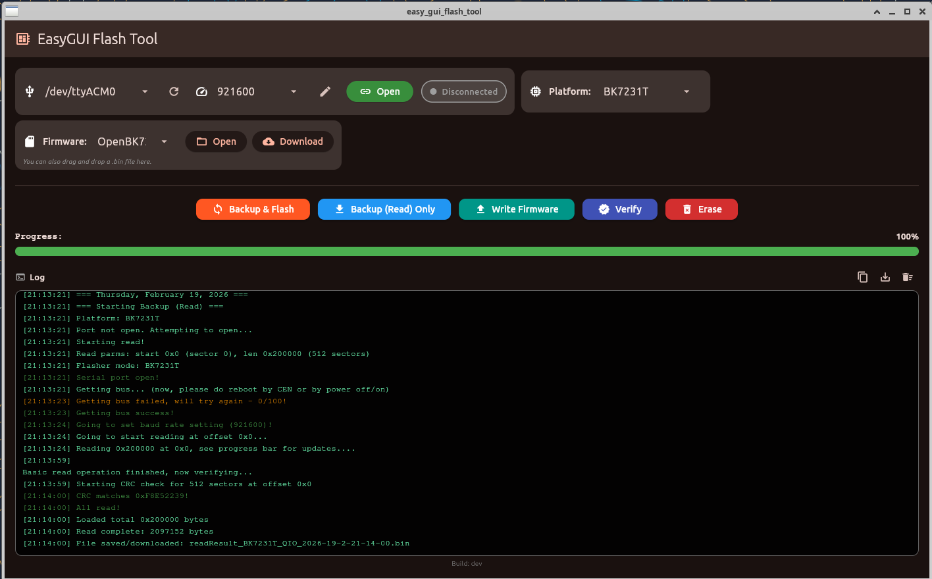Click log line 'Read complete: 2097152 bytes'

pos(118,532)
